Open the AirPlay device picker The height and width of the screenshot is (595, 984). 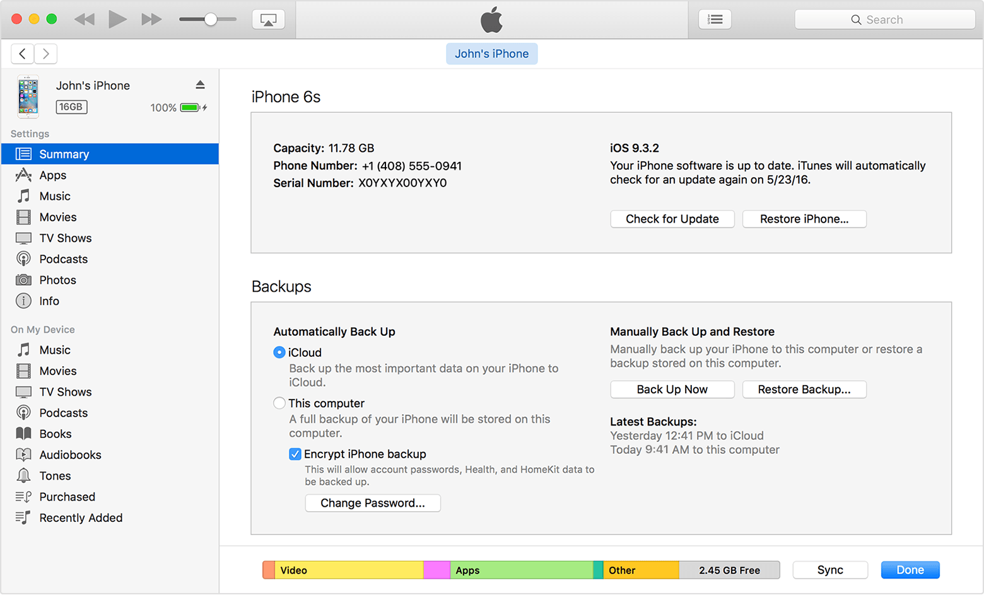coord(268,19)
